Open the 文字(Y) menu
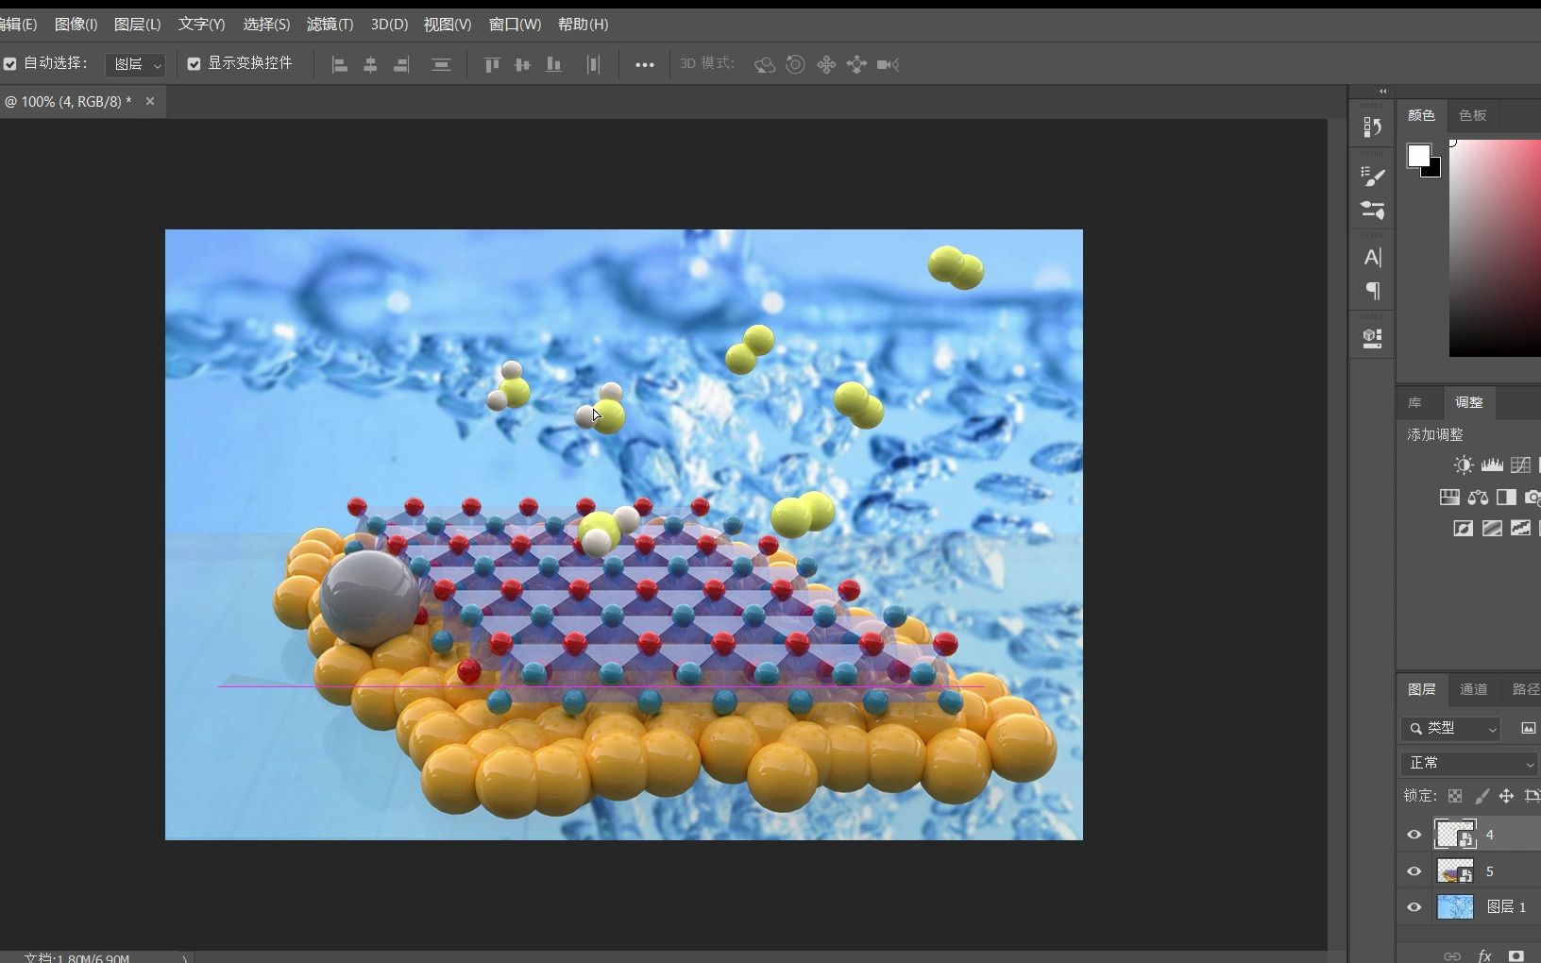The image size is (1541, 963). (201, 25)
